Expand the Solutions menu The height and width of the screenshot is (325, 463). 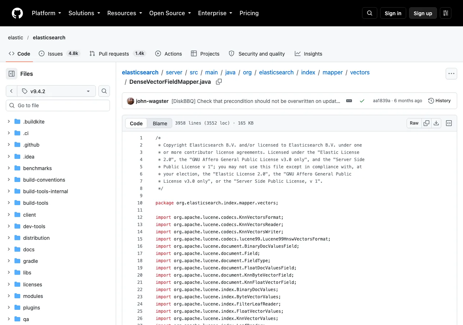coord(84,13)
